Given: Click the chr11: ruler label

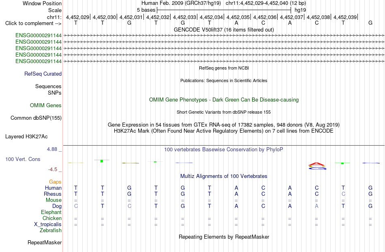Looking at the screenshot, I should click(54, 17).
